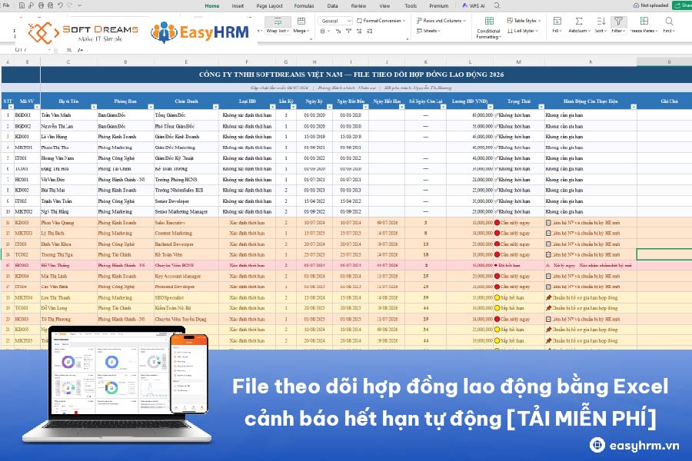This screenshot has width=692, height=461.
Task: Switch to the Formulas tab
Action: (x=304, y=5)
